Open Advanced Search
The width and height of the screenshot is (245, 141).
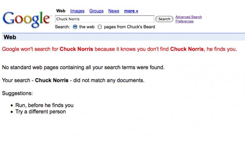coord(189,17)
